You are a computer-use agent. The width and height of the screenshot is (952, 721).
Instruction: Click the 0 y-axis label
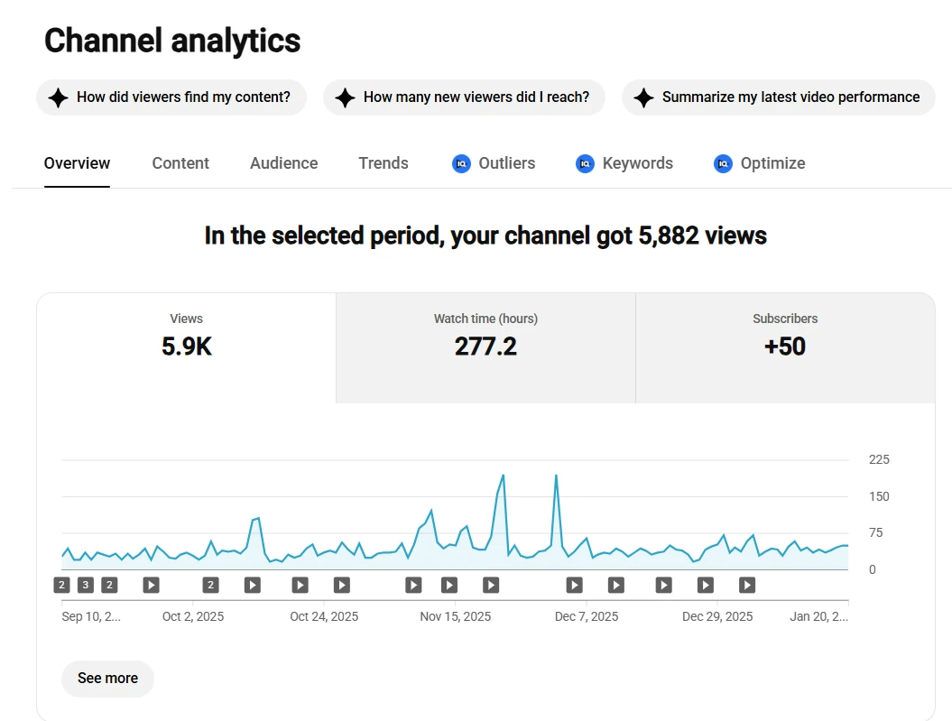(x=873, y=570)
